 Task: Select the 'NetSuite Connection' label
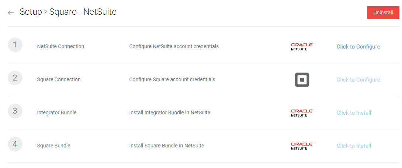60,47
